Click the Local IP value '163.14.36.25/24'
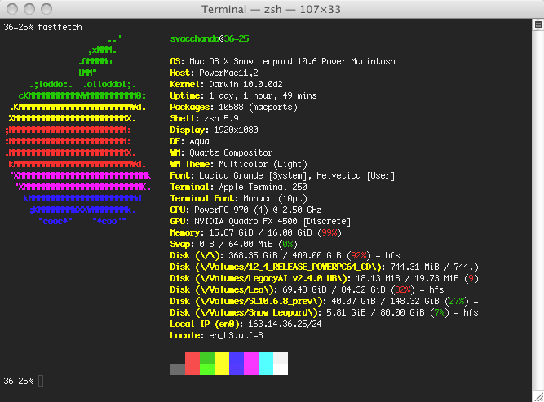The height and width of the screenshot is (402, 544). [x=285, y=324]
